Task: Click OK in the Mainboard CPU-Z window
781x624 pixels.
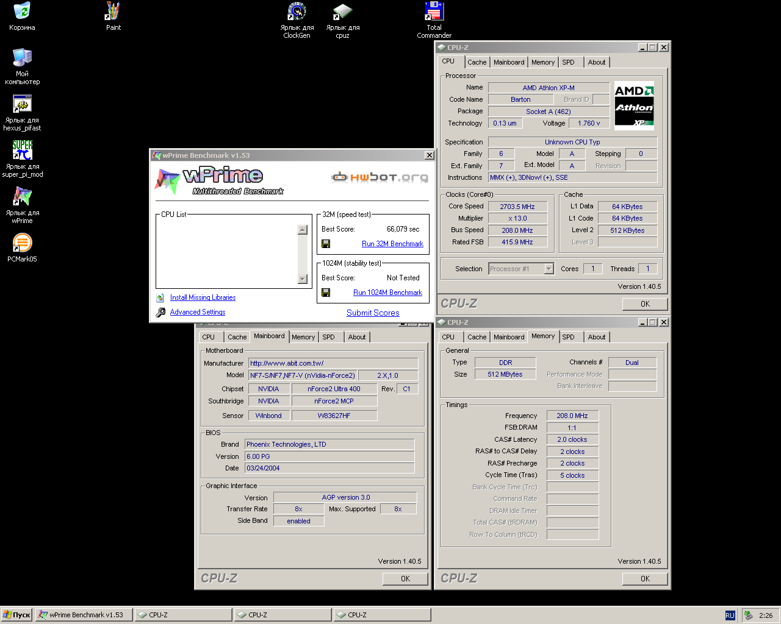Action: [x=405, y=579]
